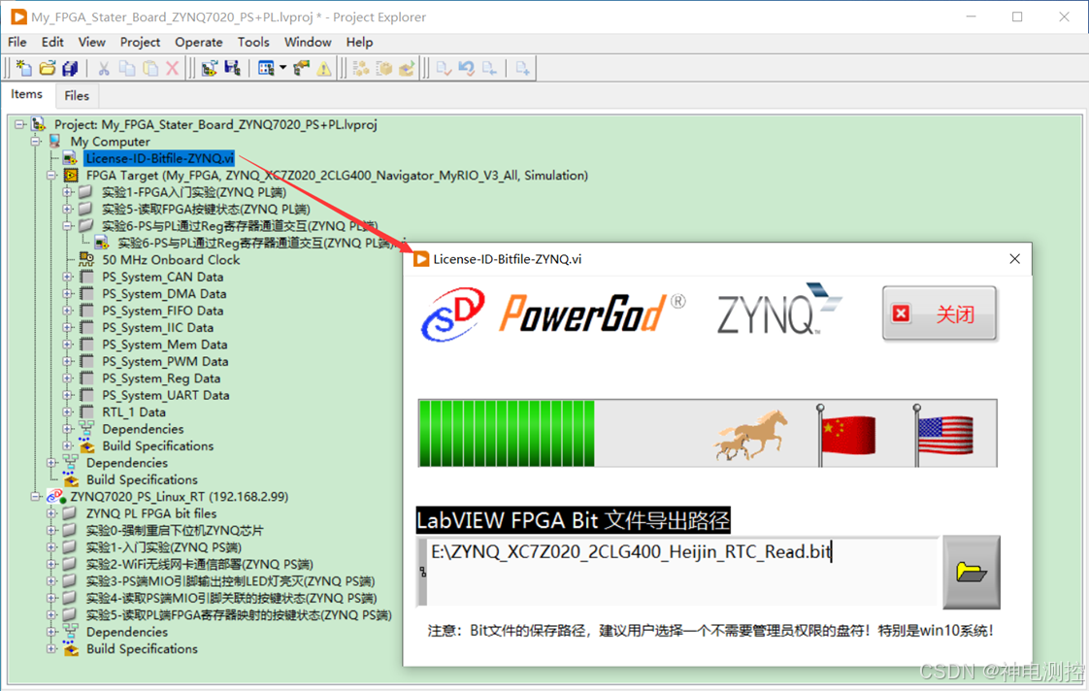Click the 50 MHz Onboard Clock icon

click(86, 260)
